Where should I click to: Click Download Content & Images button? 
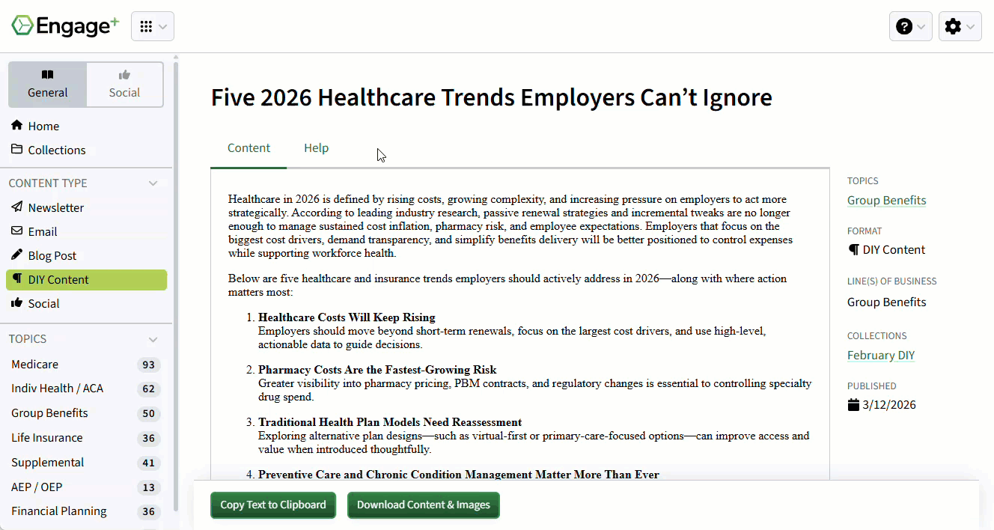[x=424, y=505]
